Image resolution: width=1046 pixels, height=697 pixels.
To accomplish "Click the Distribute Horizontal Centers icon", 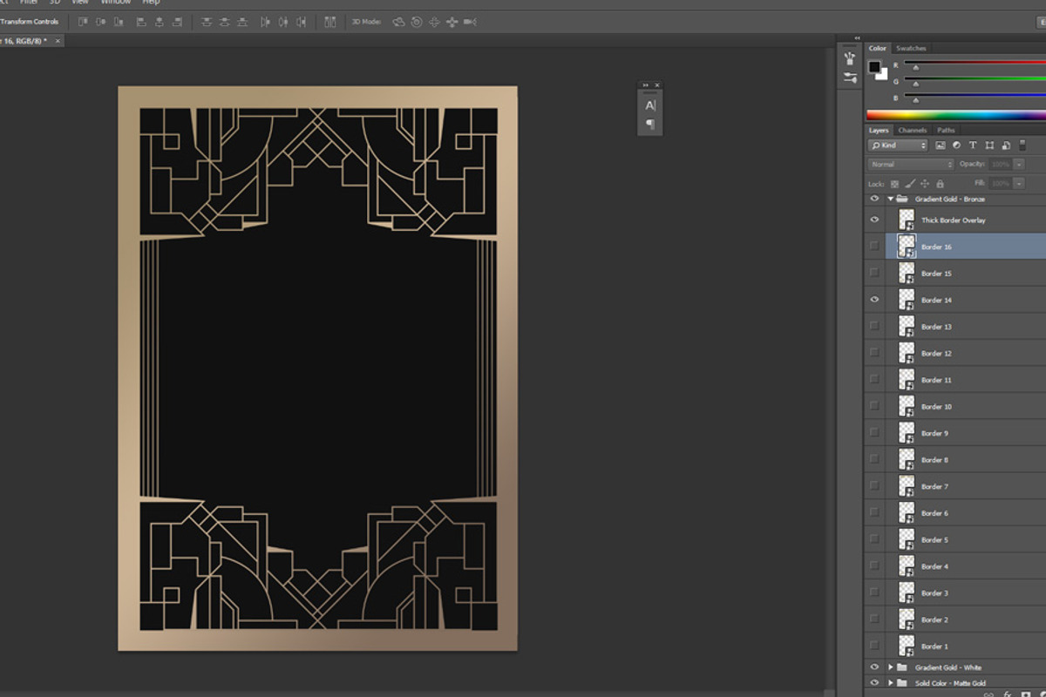I will pyautogui.click(x=283, y=22).
